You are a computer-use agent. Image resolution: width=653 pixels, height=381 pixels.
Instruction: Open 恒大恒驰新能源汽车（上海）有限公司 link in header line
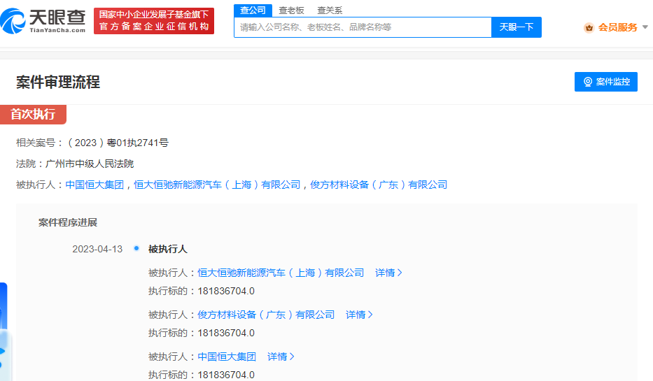pyautogui.click(x=217, y=185)
